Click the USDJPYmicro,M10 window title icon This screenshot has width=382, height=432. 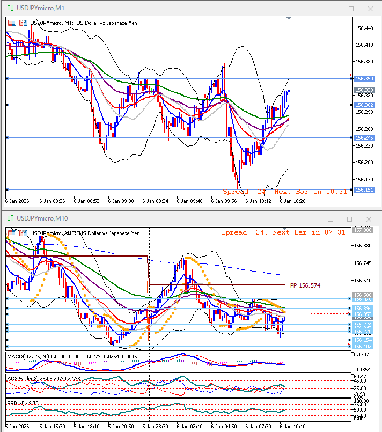(x=10, y=218)
